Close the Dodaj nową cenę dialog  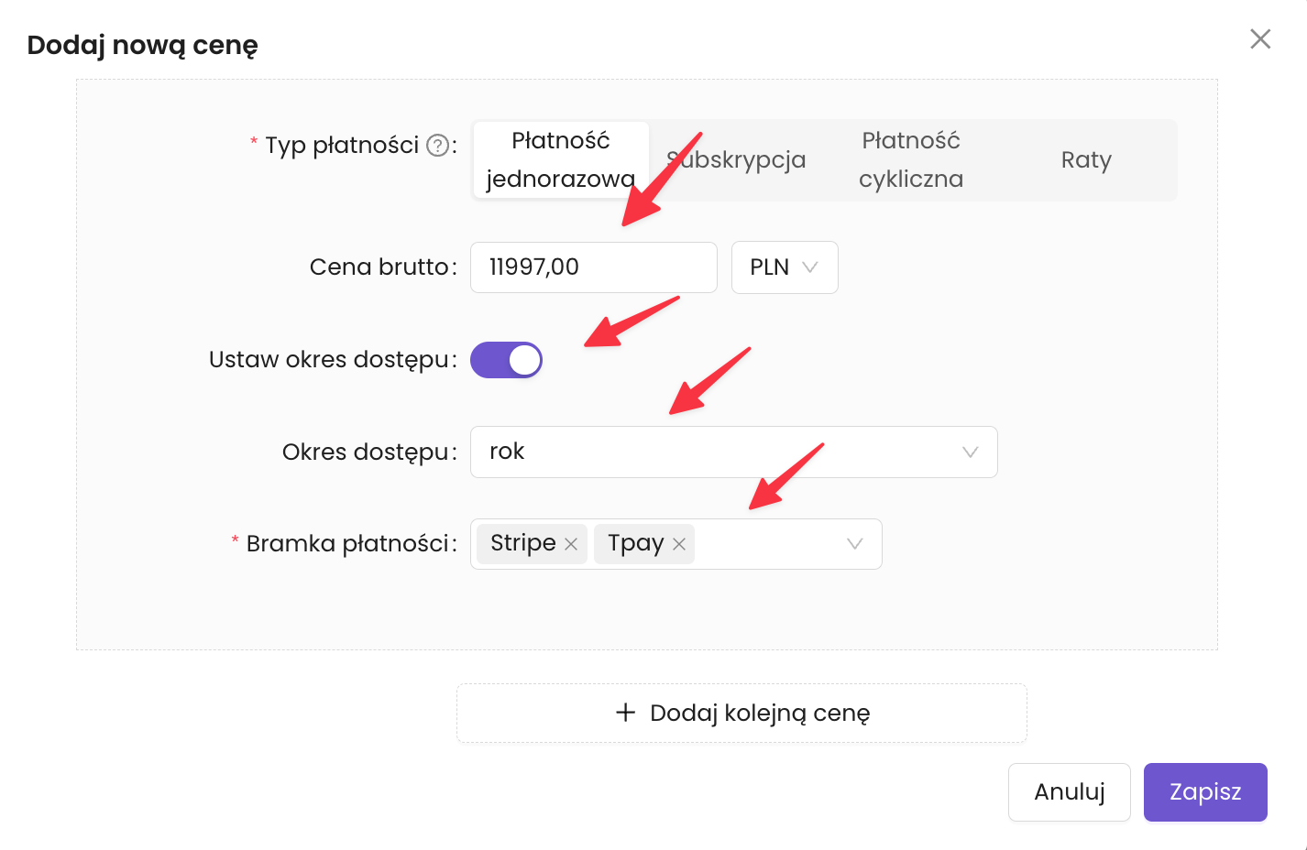pyautogui.click(x=1260, y=38)
